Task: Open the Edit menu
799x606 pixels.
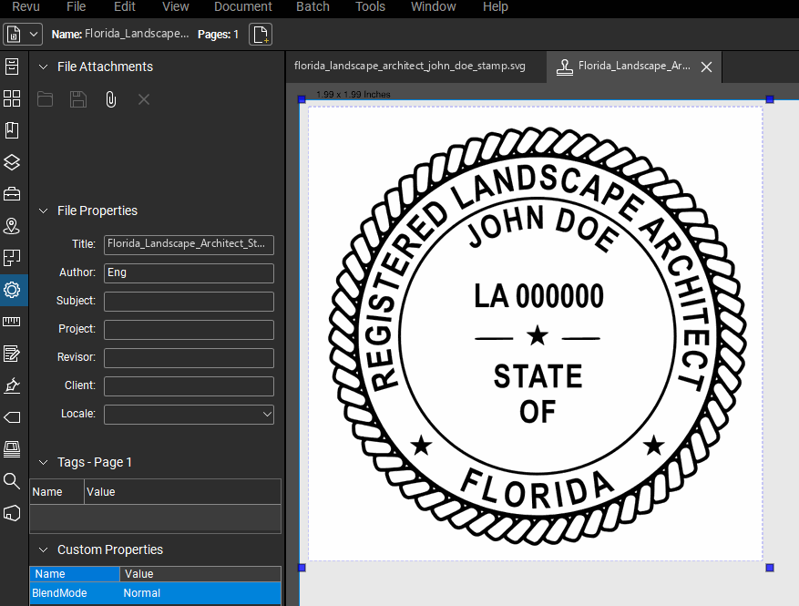Action: [124, 6]
